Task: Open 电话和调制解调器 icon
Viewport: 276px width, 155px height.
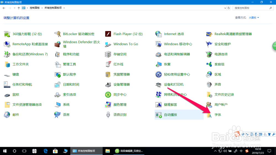Action: [x=158, y=54]
